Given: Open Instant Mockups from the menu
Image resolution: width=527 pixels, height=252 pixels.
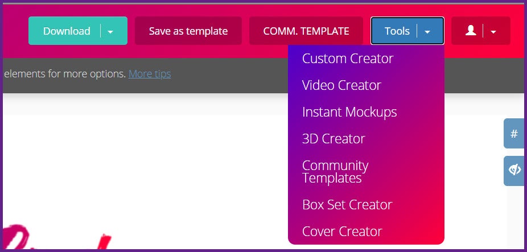Looking at the screenshot, I should tap(349, 111).
